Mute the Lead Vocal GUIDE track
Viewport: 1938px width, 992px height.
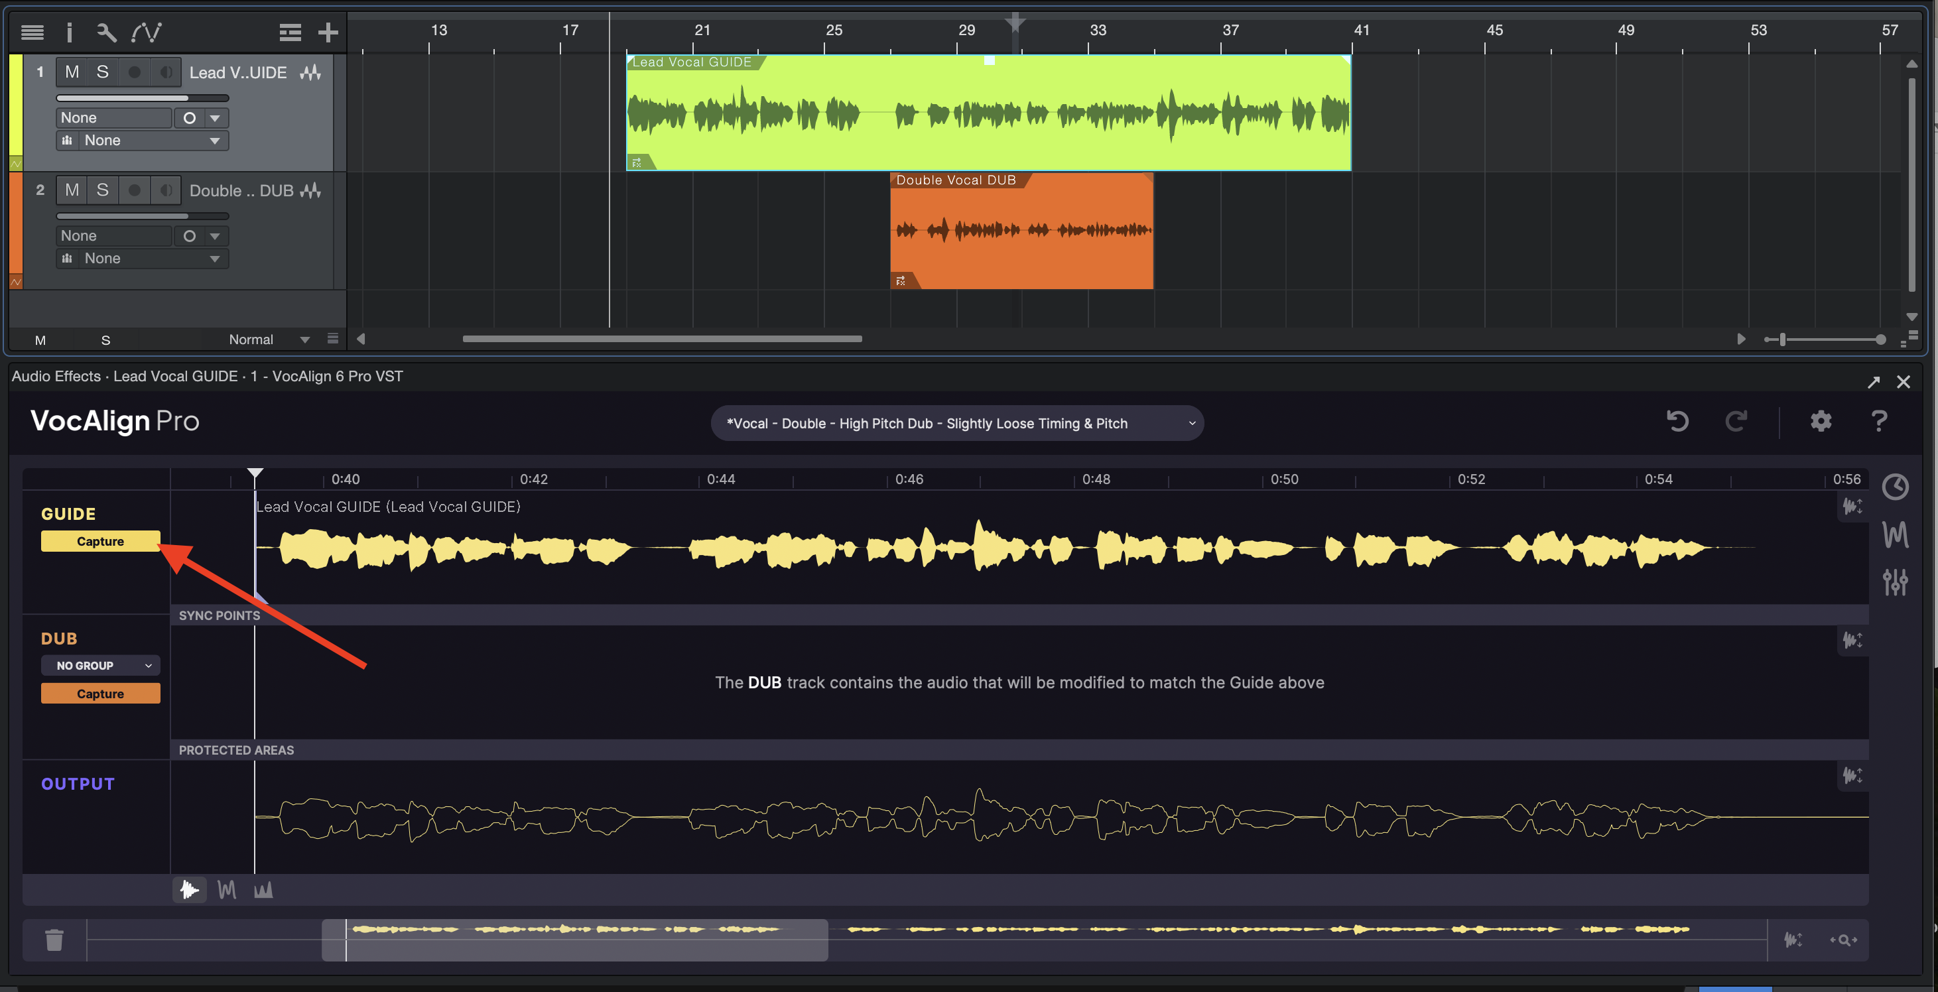(72, 72)
